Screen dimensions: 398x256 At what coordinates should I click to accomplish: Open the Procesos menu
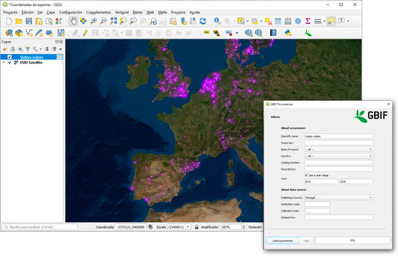[x=178, y=12]
